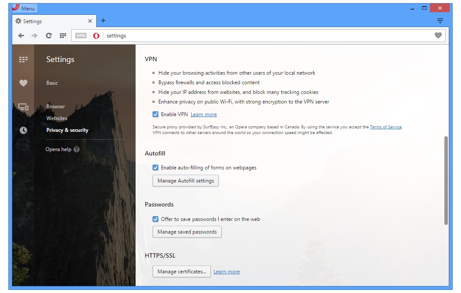Open History from sidebar clock icon
This screenshot has height=293, width=461.
pos(23,130)
